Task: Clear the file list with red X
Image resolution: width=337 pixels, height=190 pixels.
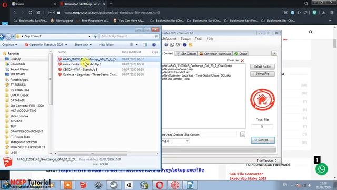Action: click(242, 60)
